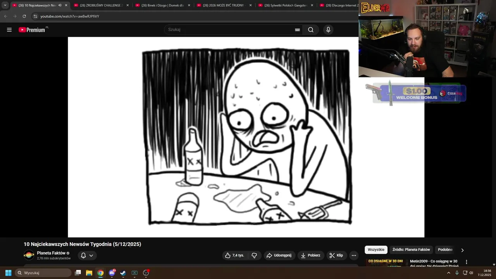Open the Planeta Faktów channel name link
Image resolution: width=496 pixels, height=279 pixels.
[51, 253]
